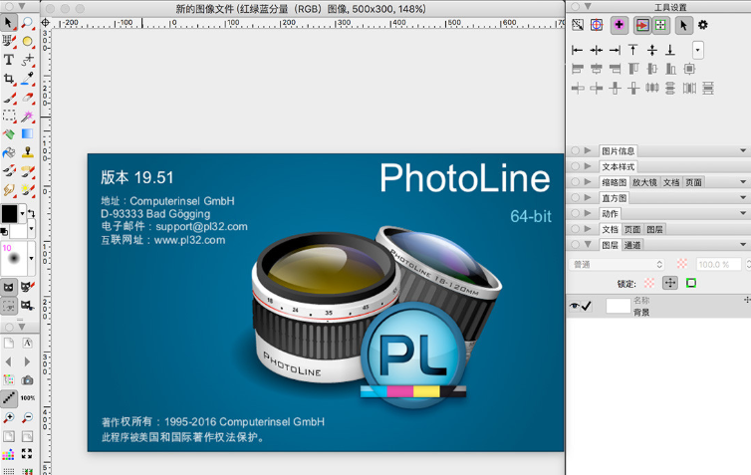Expand the 直方图 panel
This screenshot has width=751, height=475.
pyautogui.click(x=588, y=198)
